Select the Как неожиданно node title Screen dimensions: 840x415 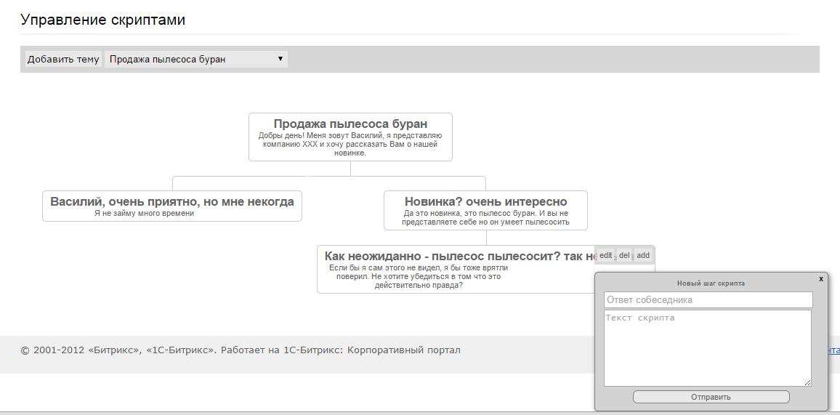tap(458, 257)
